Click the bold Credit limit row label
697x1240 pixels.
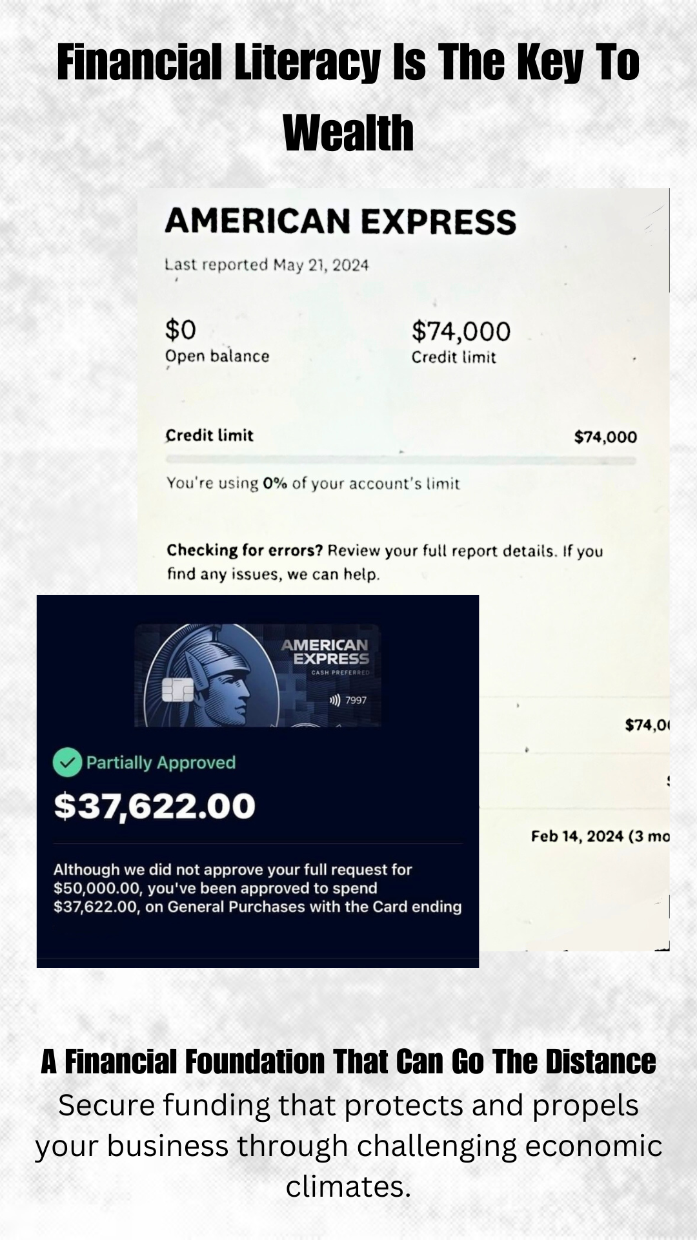click(210, 435)
